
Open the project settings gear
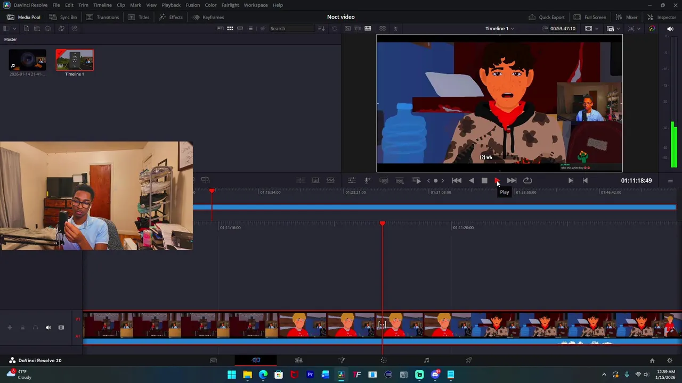(x=670, y=360)
